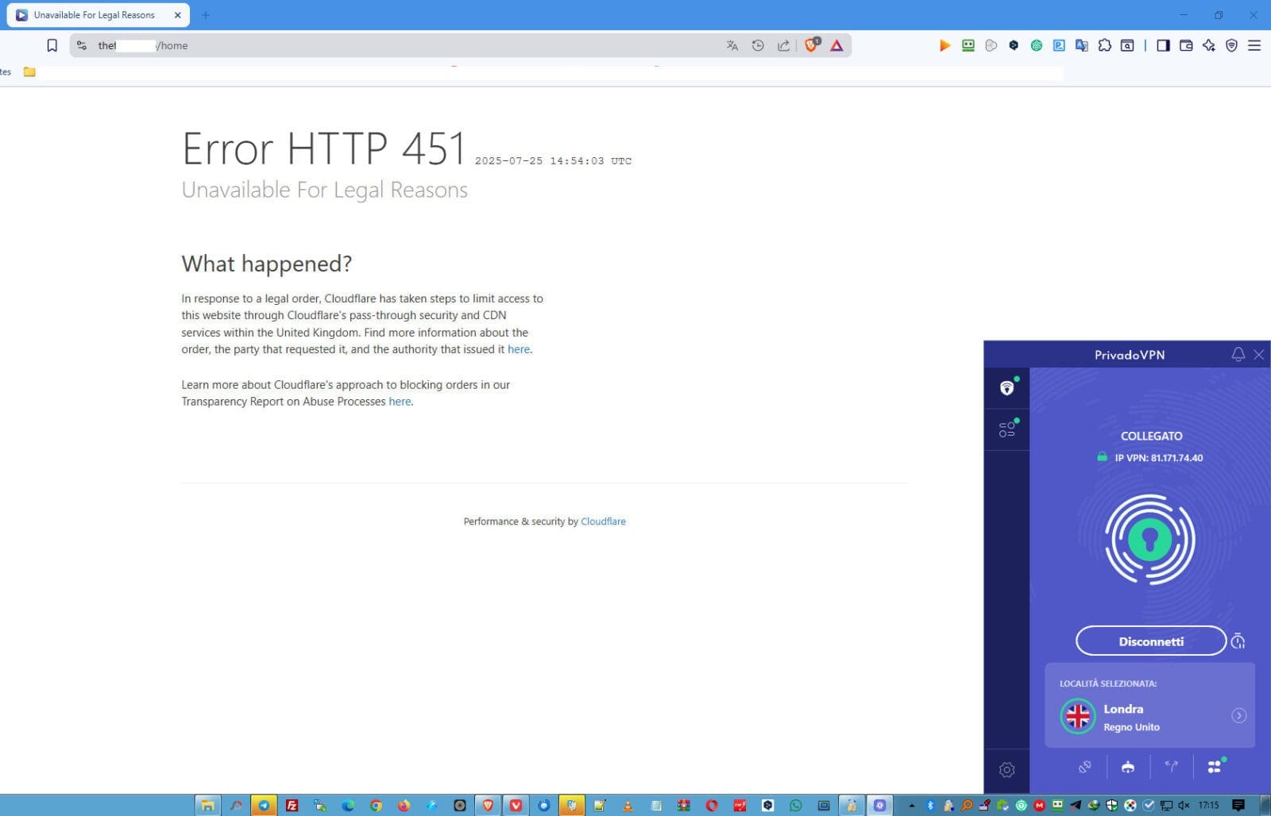This screenshot has width=1271, height=816.
Task: Open FileZilla from the taskbar
Action: pos(292,805)
